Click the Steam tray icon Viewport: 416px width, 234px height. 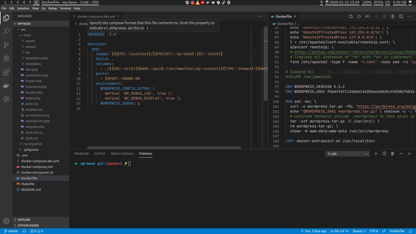(x=187, y=2)
